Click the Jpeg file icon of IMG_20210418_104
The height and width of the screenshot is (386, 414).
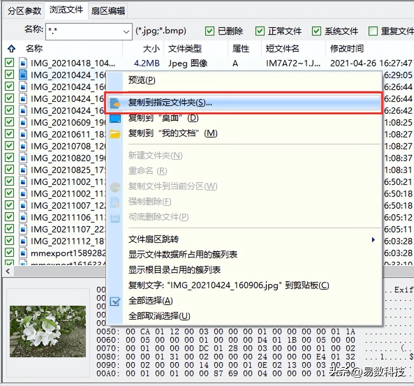click(x=23, y=63)
